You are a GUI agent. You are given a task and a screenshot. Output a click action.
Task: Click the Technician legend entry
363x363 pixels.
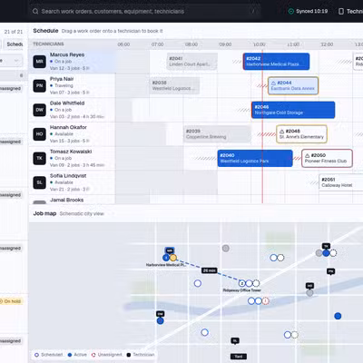point(141,355)
